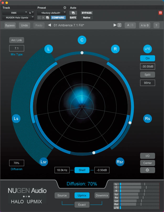The image size is (164, 212).
Task: Click the Diffusion 70% value field
Action: tap(17, 163)
